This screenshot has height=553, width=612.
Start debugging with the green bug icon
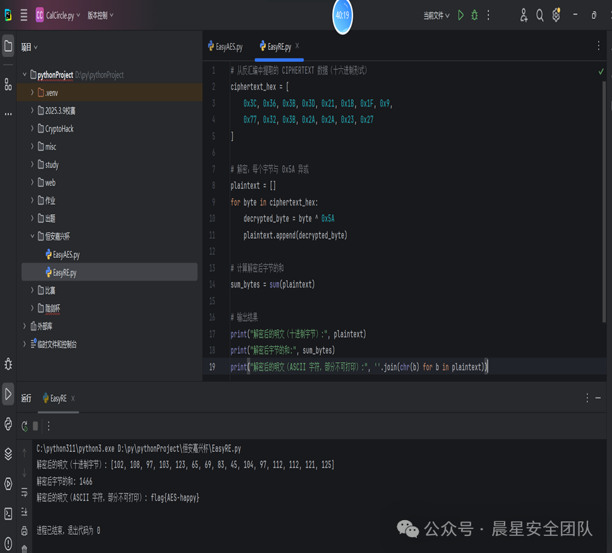[474, 15]
